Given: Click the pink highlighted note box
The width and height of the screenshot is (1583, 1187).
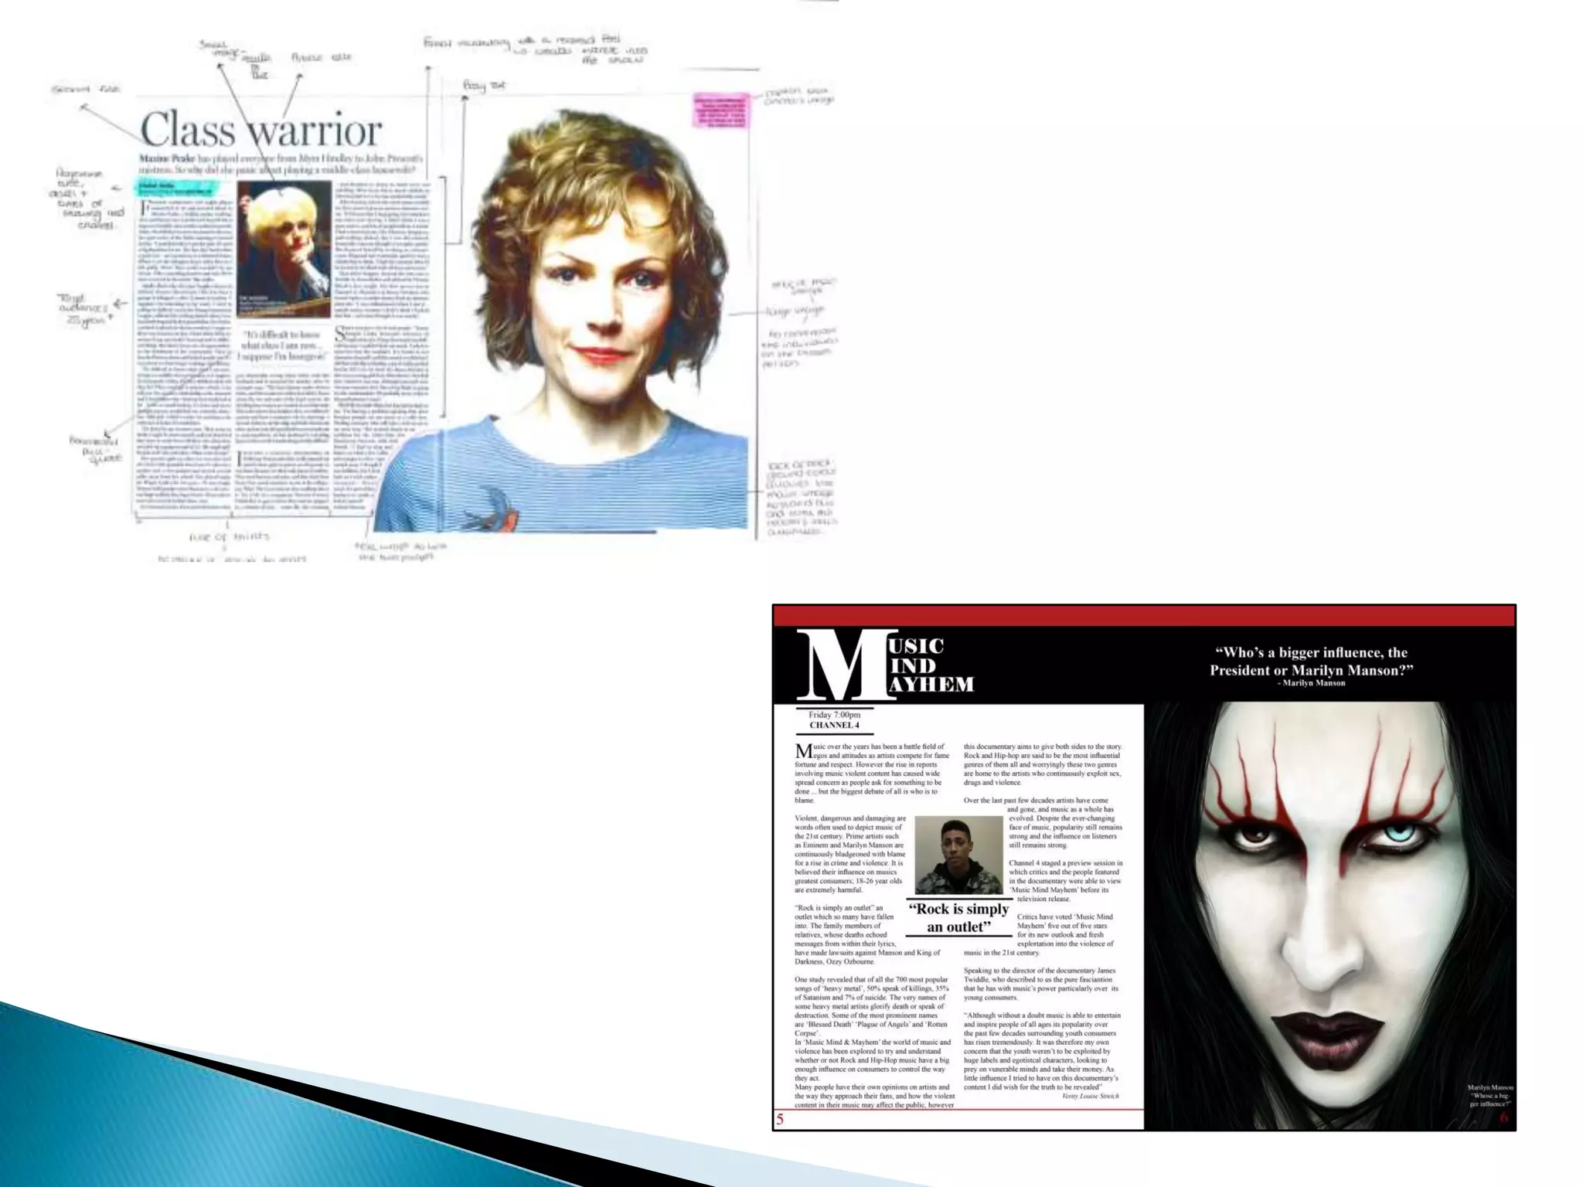Looking at the screenshot, I should point(720,111).
